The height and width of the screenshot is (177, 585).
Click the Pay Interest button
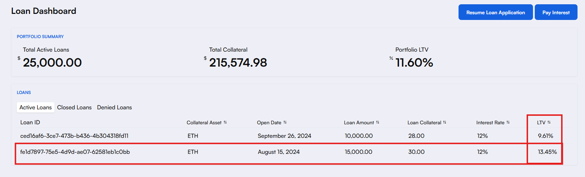pyautogui.click(x=556, y=12)
